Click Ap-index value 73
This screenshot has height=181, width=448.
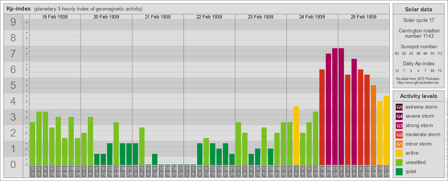pyautogui.click(x=440, y=70)
